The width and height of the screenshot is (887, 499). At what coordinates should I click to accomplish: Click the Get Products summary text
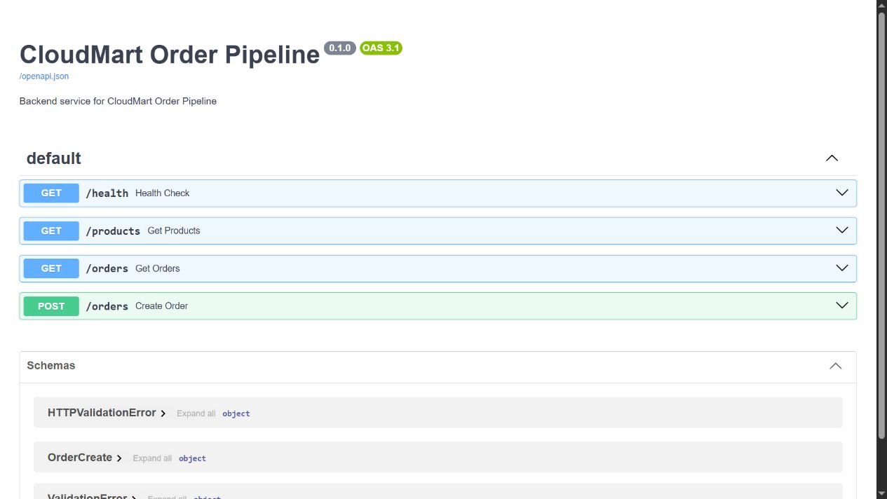[x=174, y=231]
